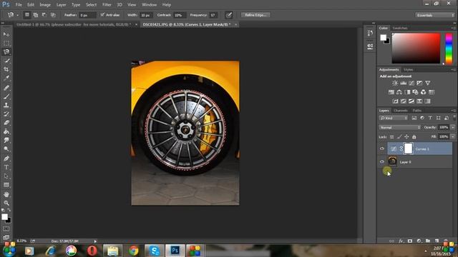
Task: Add an Invert adjustment
Action: tap(395, 101)
